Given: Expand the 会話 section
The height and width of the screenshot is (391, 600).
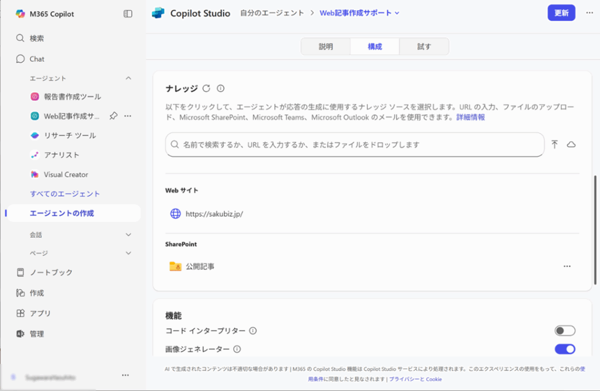Looking at the screenshot, I should 128,235.
